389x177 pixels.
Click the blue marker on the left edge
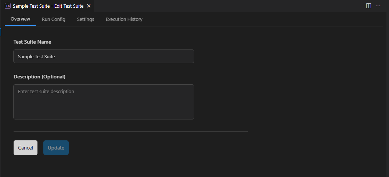(x=1, y=32)
